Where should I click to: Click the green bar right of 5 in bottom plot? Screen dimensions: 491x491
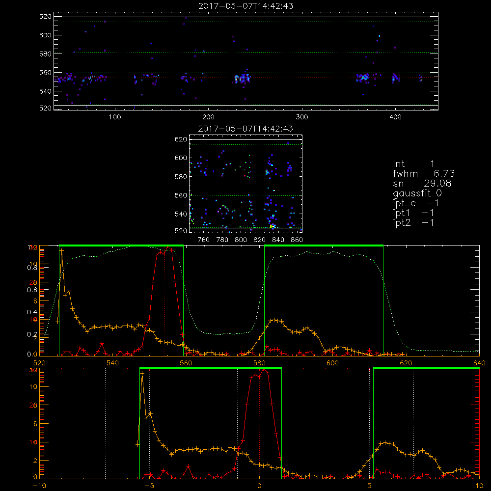(x=426, y=368)
